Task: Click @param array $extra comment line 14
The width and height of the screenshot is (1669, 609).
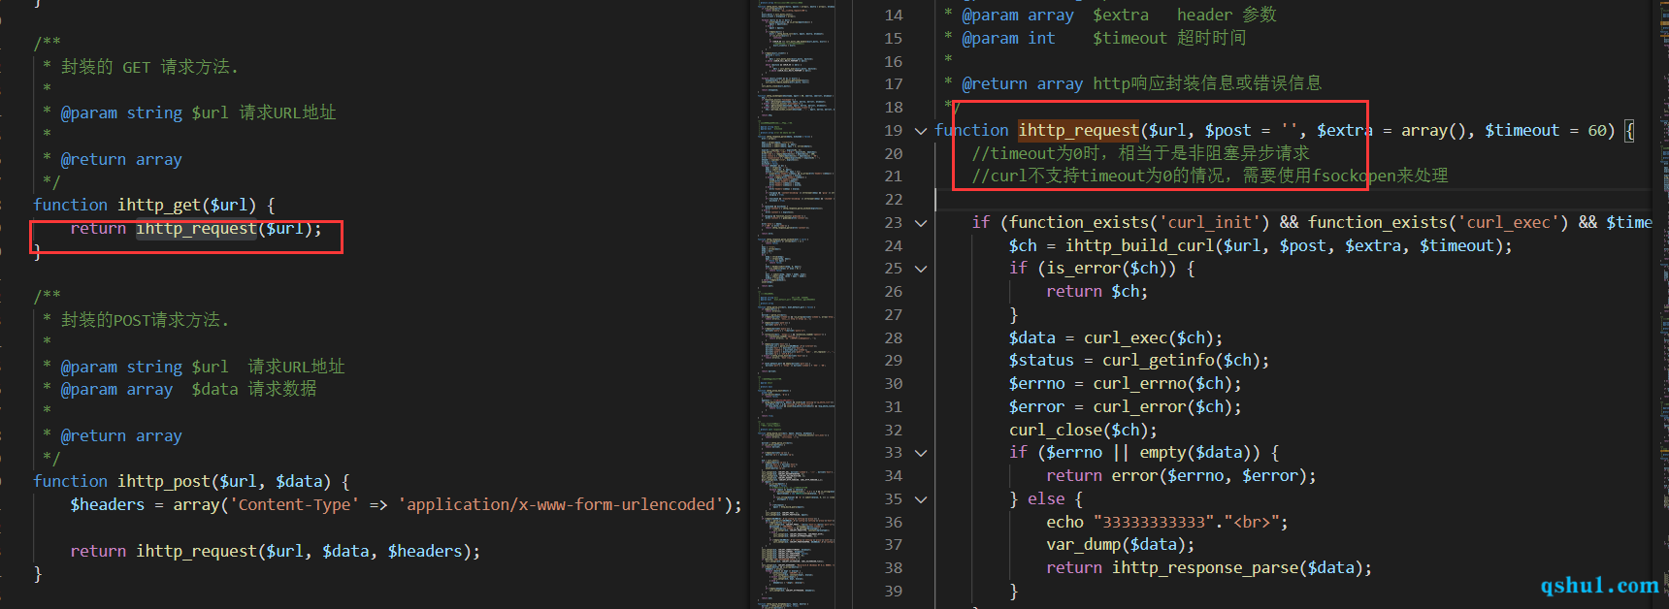Action: (x=1119, y=16)
